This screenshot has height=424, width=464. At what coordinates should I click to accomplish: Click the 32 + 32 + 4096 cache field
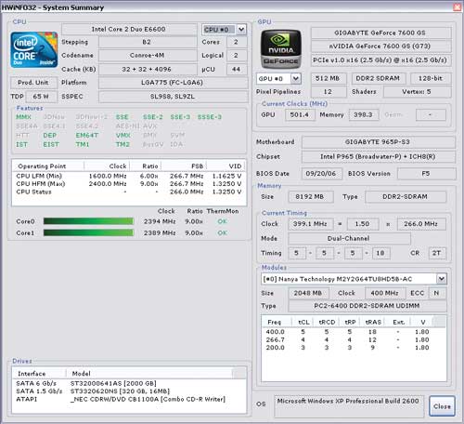[148, 69]
